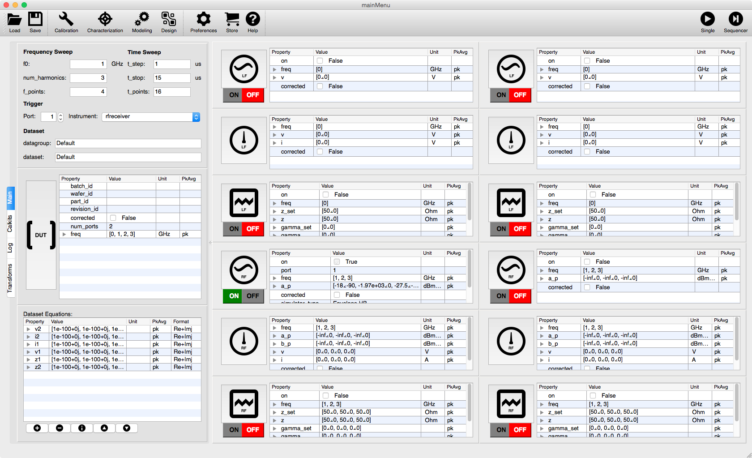
Task: Toggle corrected checkbox of left RF source
Action: [x=337, y=295]
